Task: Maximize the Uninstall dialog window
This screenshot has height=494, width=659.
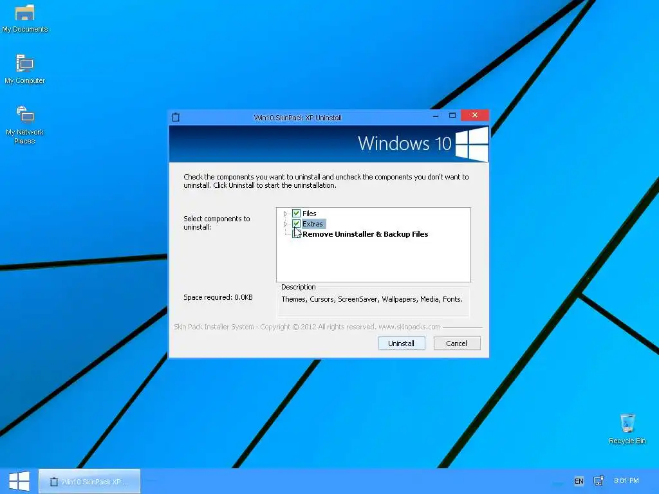Action: (452, 115)
